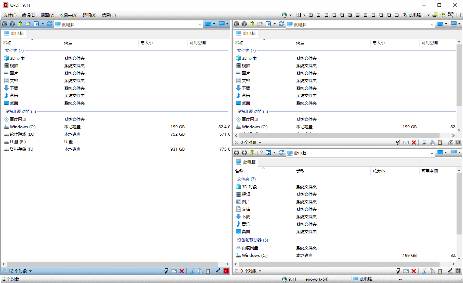
Task: Click the horizontal scrollbar in the left pane
Action: click(x=112, y=264)
